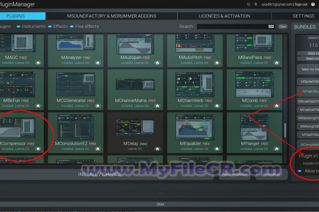Open MDelay home page icon
This screenshot has height=212, width=319.
pyautogui.click(x=157, y=149)
